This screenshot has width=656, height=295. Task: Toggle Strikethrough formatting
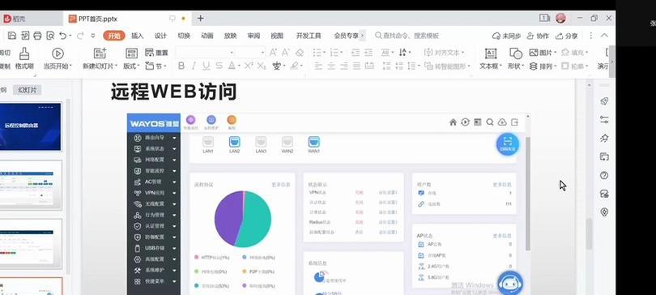pos(219,66)
